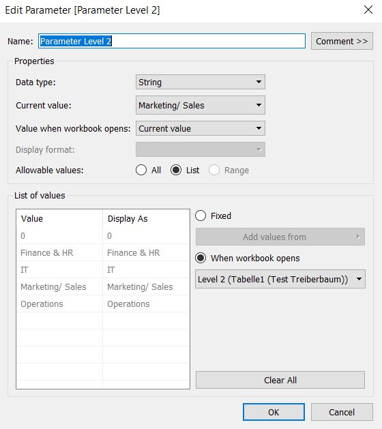The height and width of the screenshot is (429, 382).
Task: Select the List allowable values radio button
Action: [x=176, y=170]
